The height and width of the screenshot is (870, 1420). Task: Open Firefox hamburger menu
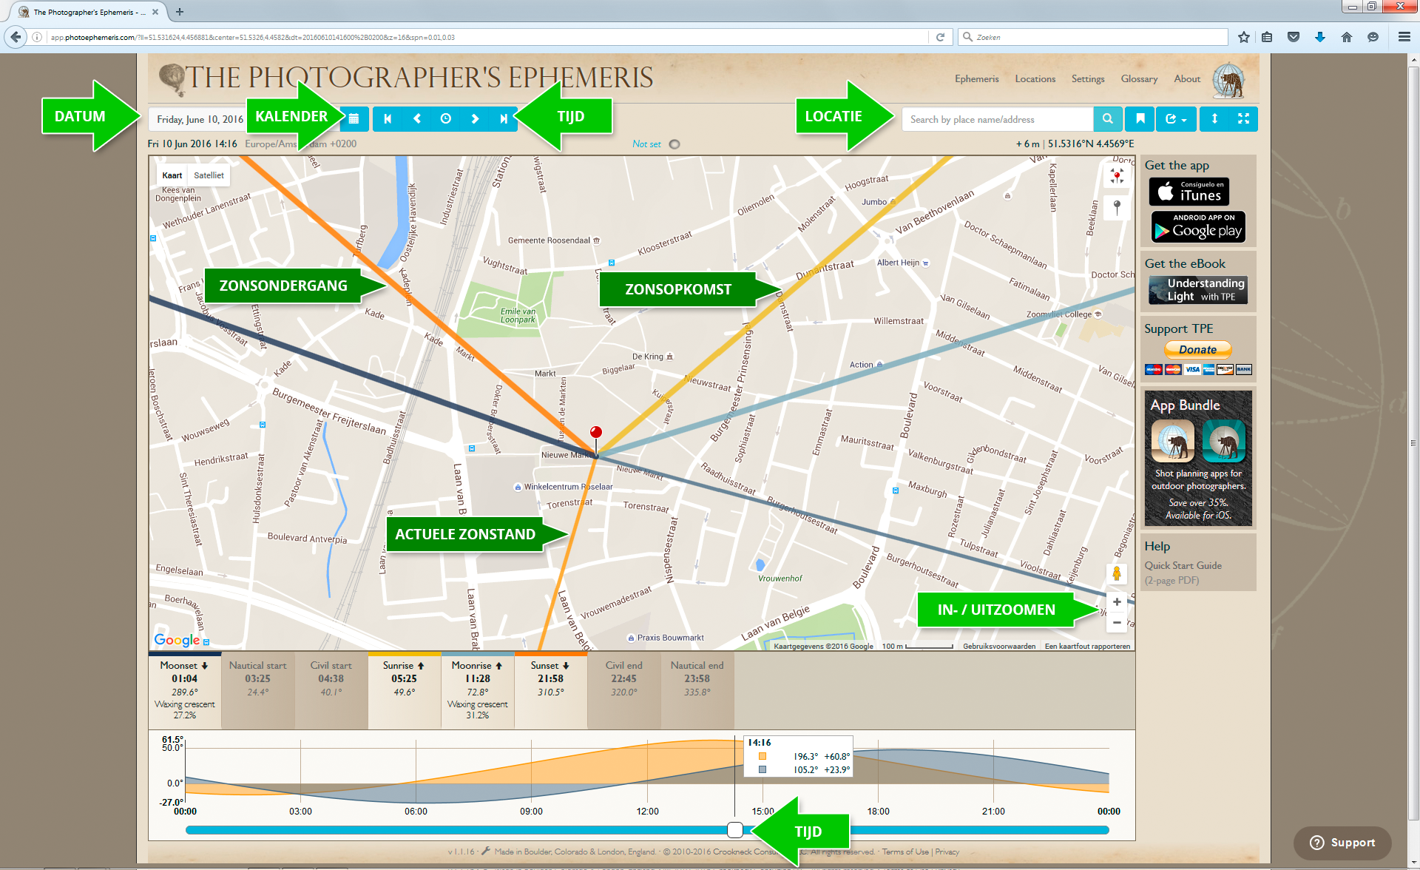pos(1404,37)
